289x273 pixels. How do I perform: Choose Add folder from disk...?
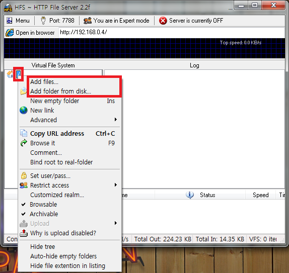[x=70, y=92]
